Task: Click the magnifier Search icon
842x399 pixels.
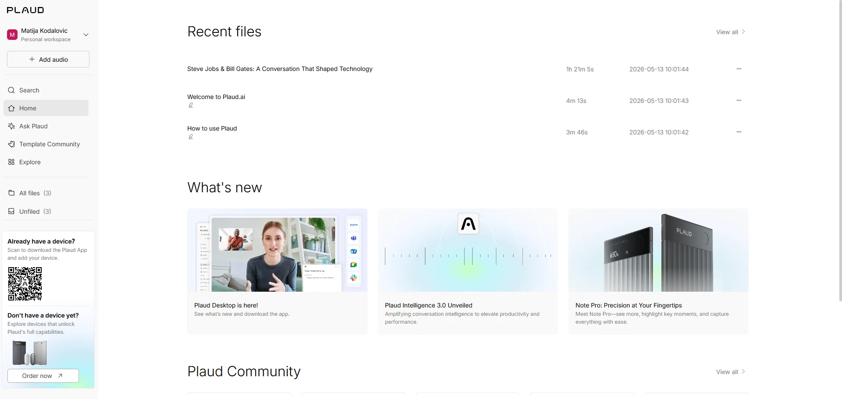Action: (x=11, y=90)
